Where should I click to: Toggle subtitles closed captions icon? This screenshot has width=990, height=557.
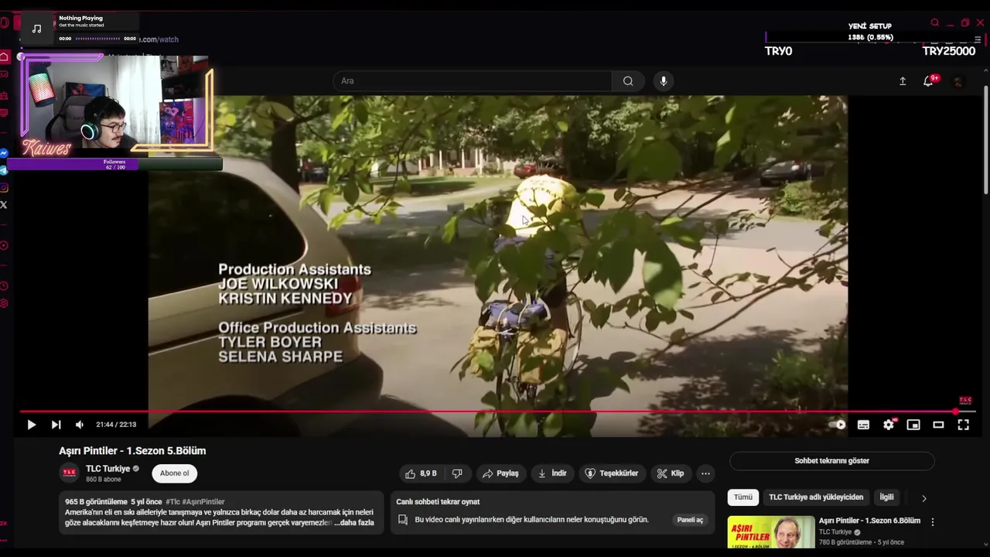(863, 425)
